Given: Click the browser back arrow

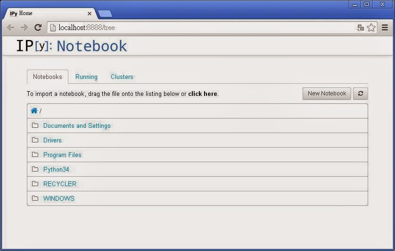Looking at the screenshot, I should [10, 27].
